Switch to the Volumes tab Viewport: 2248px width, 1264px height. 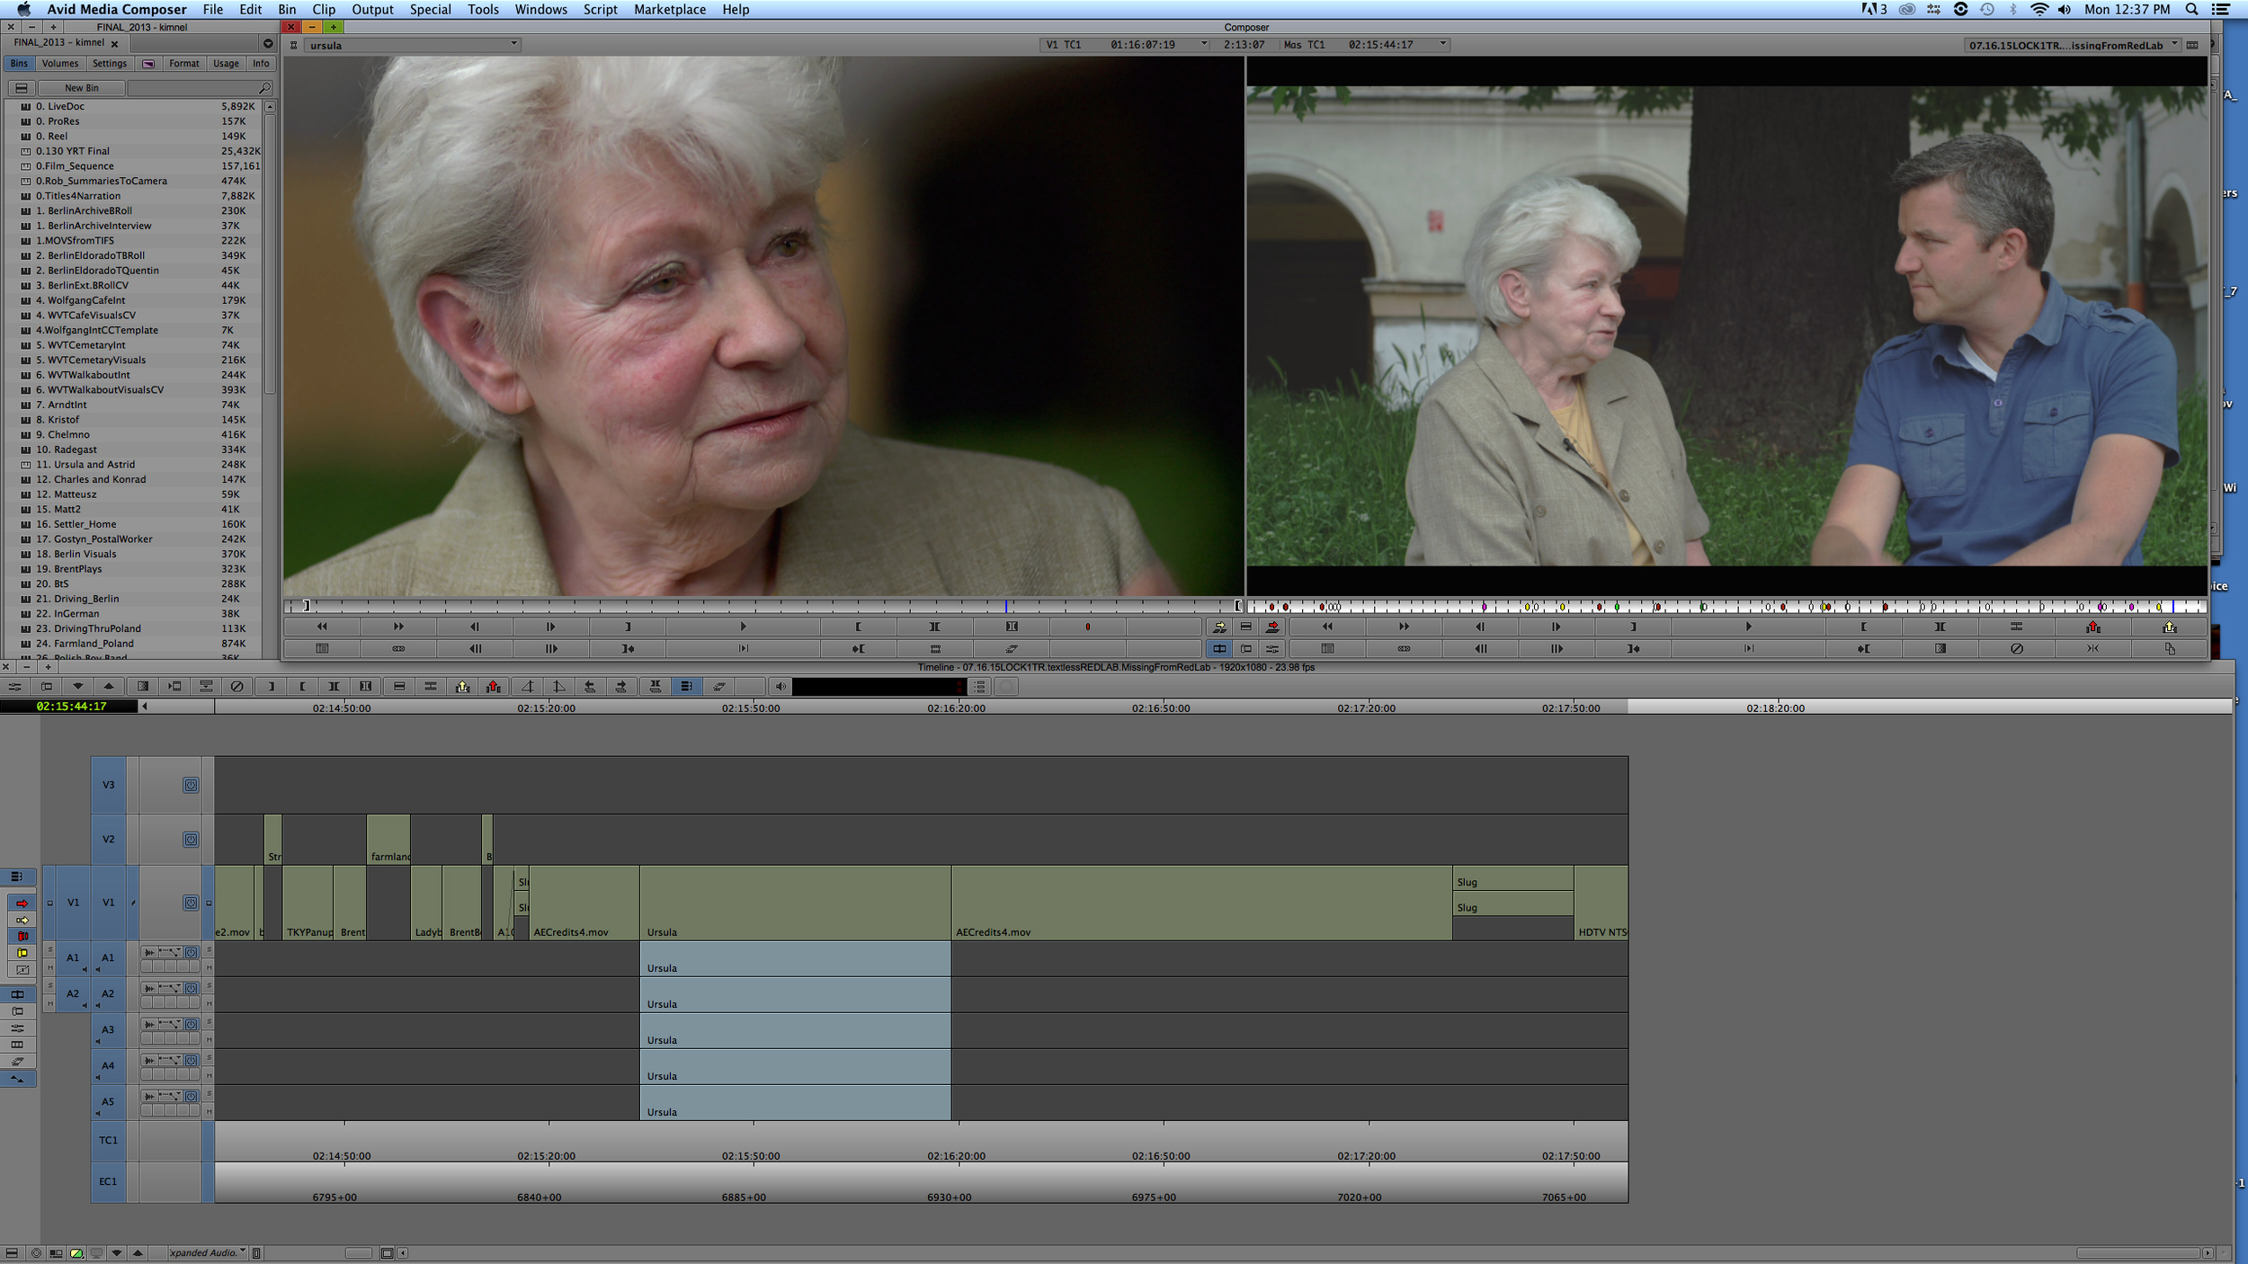click(60, 64)
